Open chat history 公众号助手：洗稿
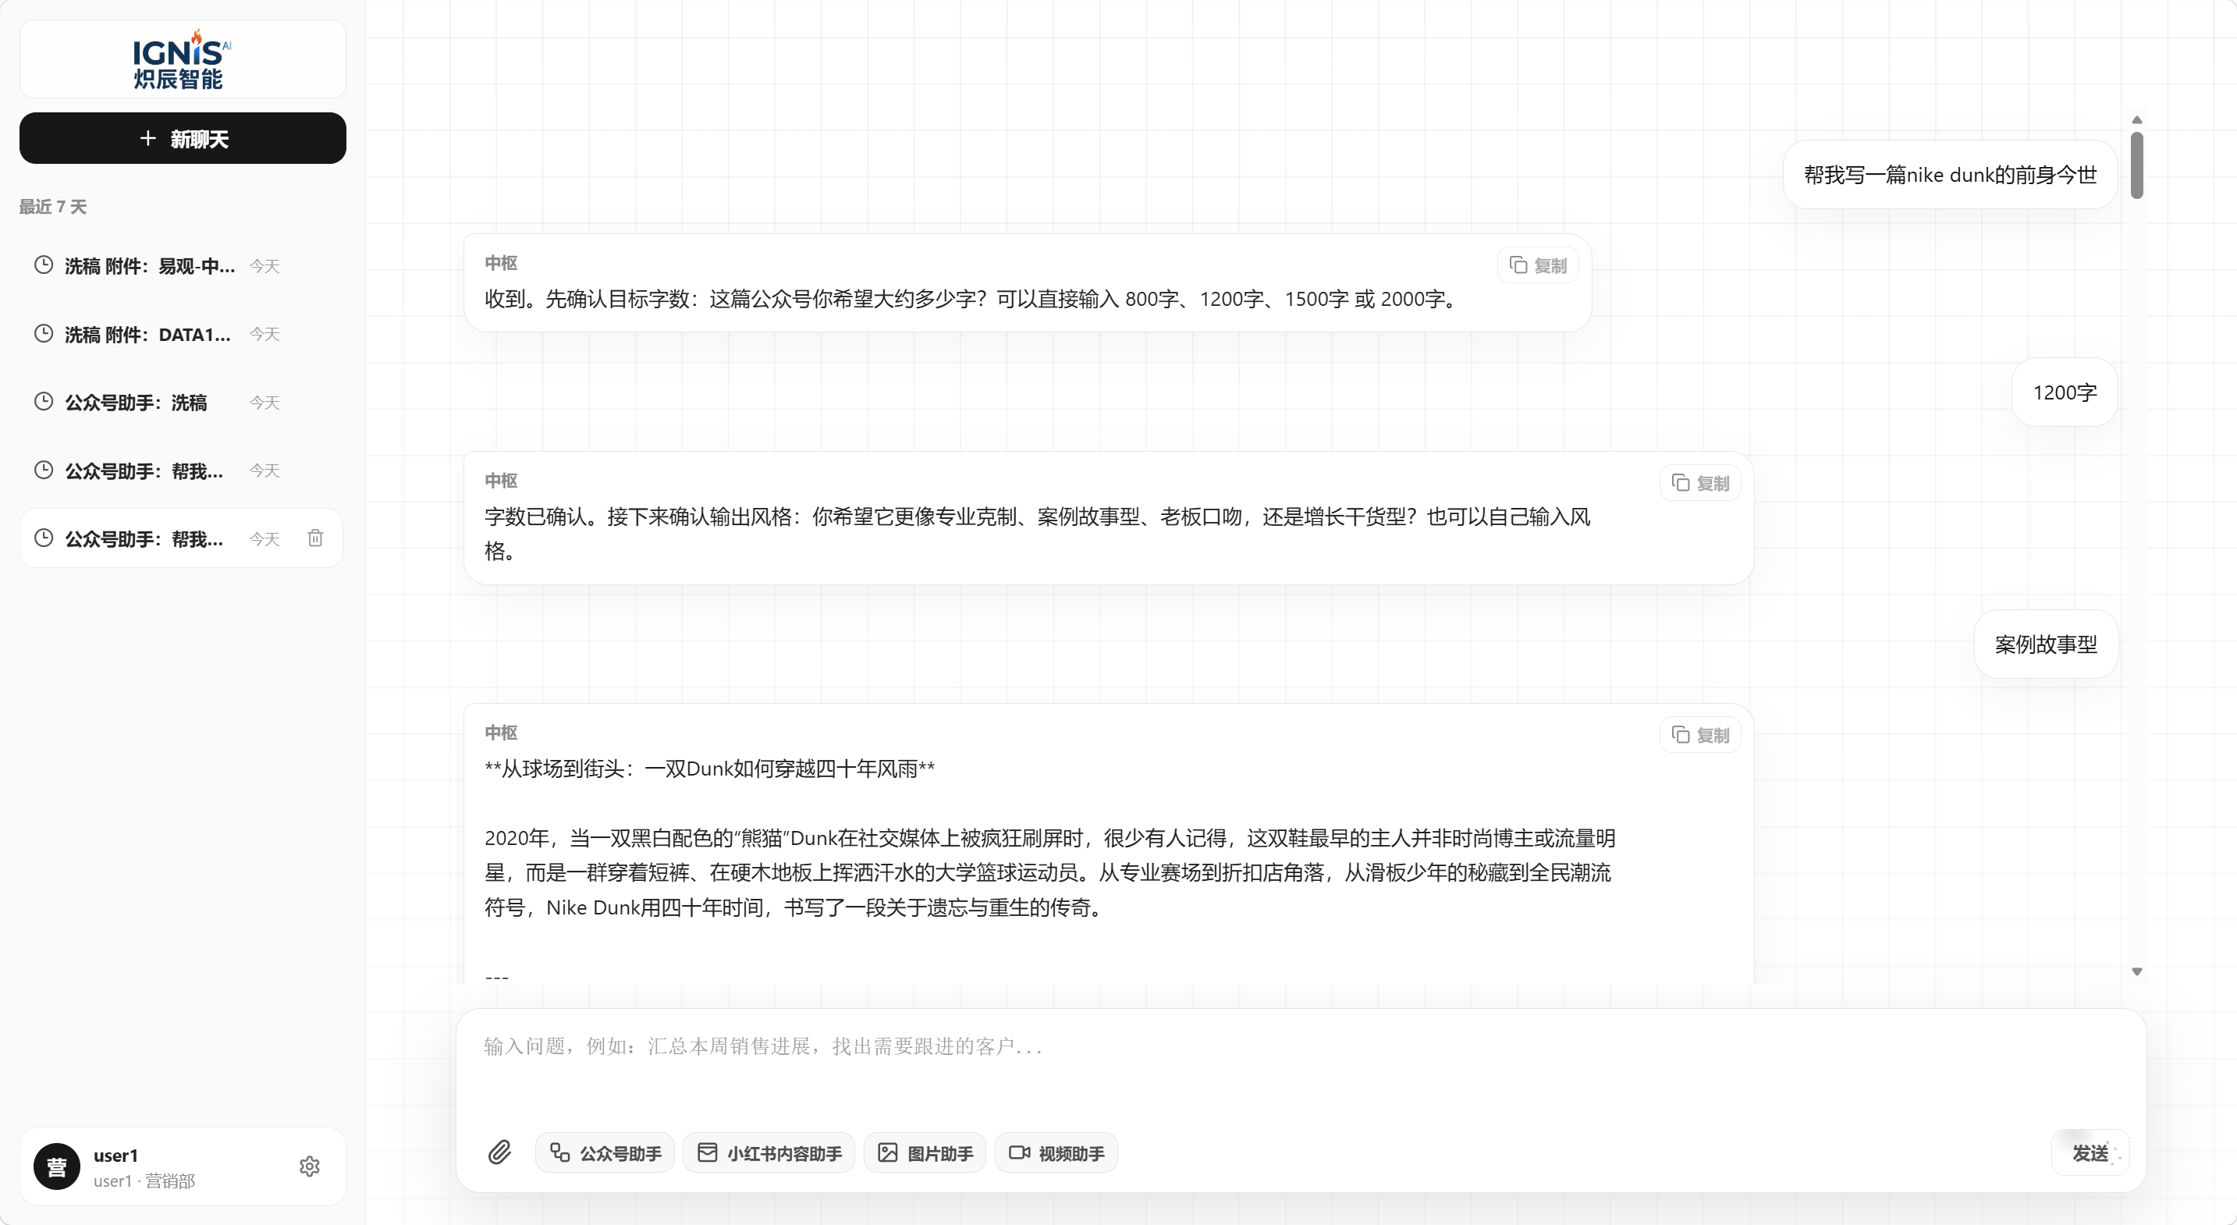Viewport: 2237px width, 1225px height. click(x=182, y=402)
